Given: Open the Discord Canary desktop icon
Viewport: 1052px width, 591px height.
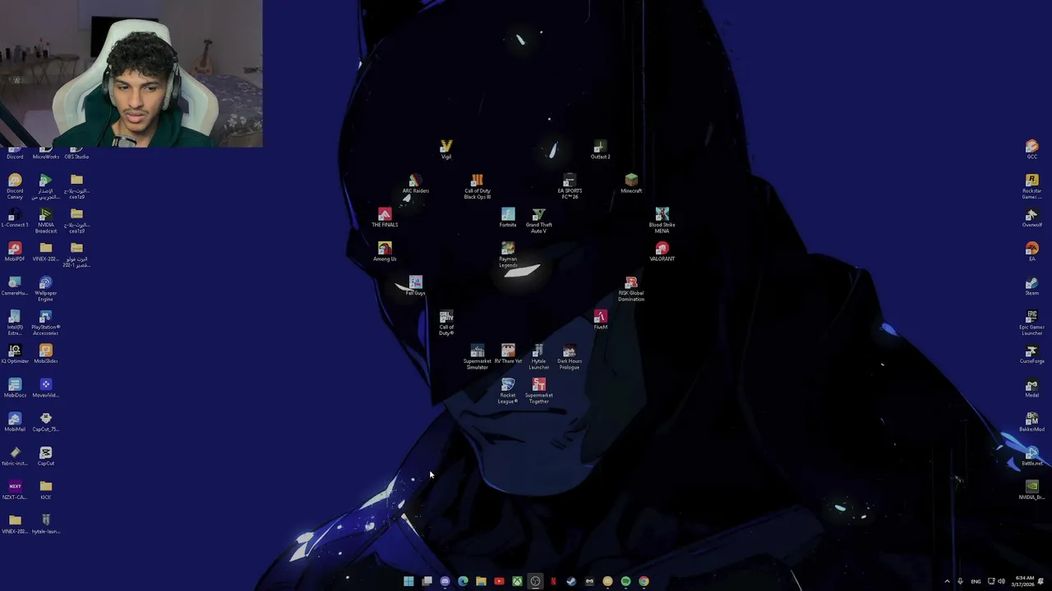Looking at the screenshot, I should (x=15, y=186).
